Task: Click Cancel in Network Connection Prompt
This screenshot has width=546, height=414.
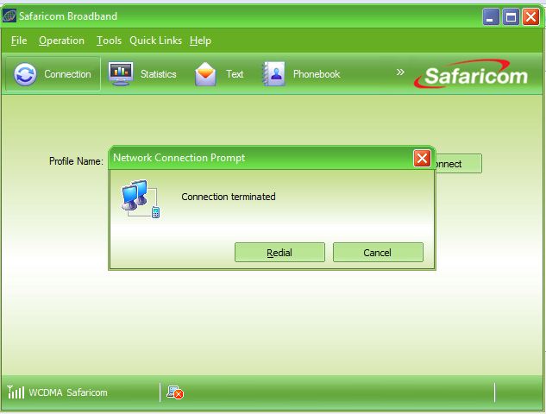Action: [378, 253]
